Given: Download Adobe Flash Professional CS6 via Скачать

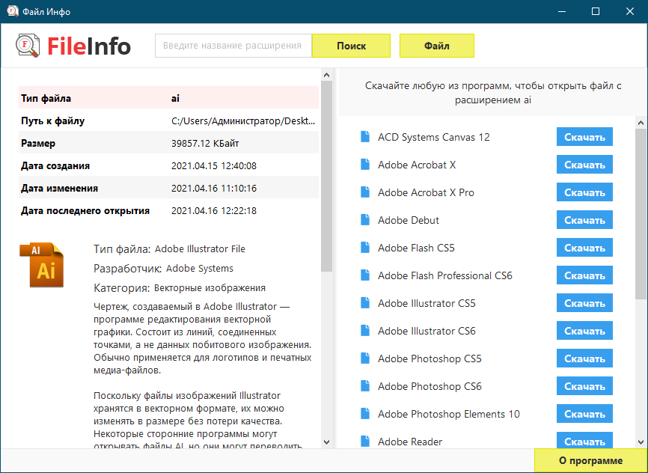Looking at the screenshot, I should click(x=584, y=275).
